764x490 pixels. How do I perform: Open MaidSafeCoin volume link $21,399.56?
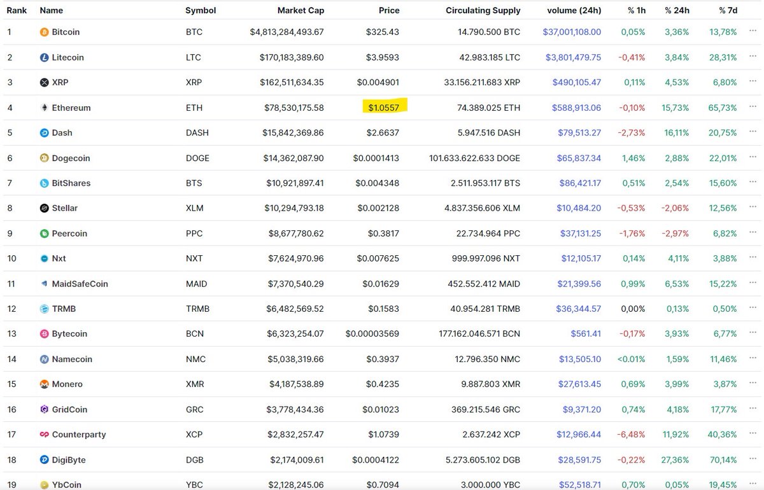pyautogui.click(x=578, y=284)
